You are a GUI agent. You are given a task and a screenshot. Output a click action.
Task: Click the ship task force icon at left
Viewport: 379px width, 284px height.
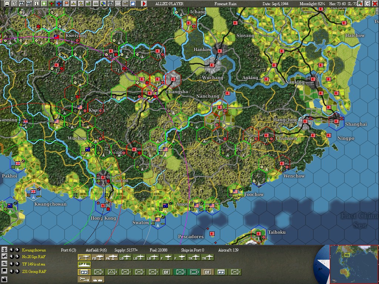pos(4,264)
